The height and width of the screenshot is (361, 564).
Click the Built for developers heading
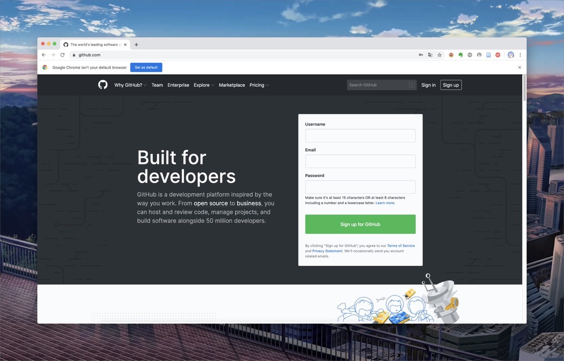pyautogui.click(x=186, y=167)
